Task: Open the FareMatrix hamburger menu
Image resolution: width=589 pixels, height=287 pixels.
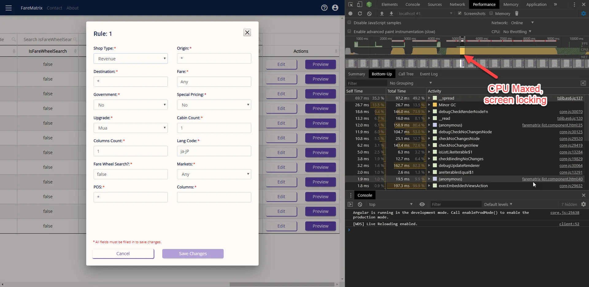Action: click(9, 8)
